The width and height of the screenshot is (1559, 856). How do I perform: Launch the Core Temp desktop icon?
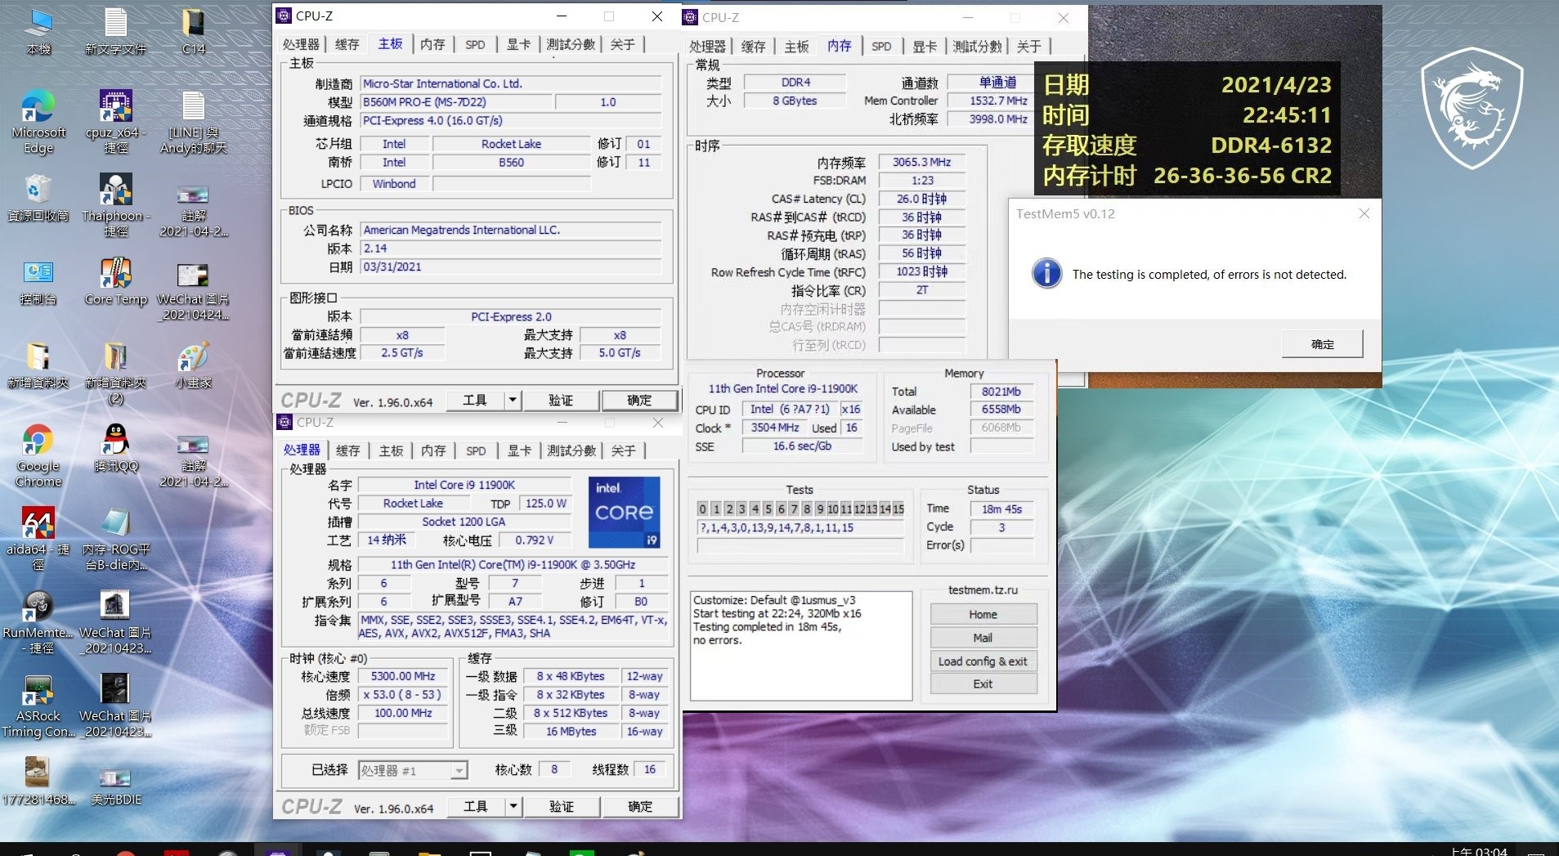tap(115, 282)
